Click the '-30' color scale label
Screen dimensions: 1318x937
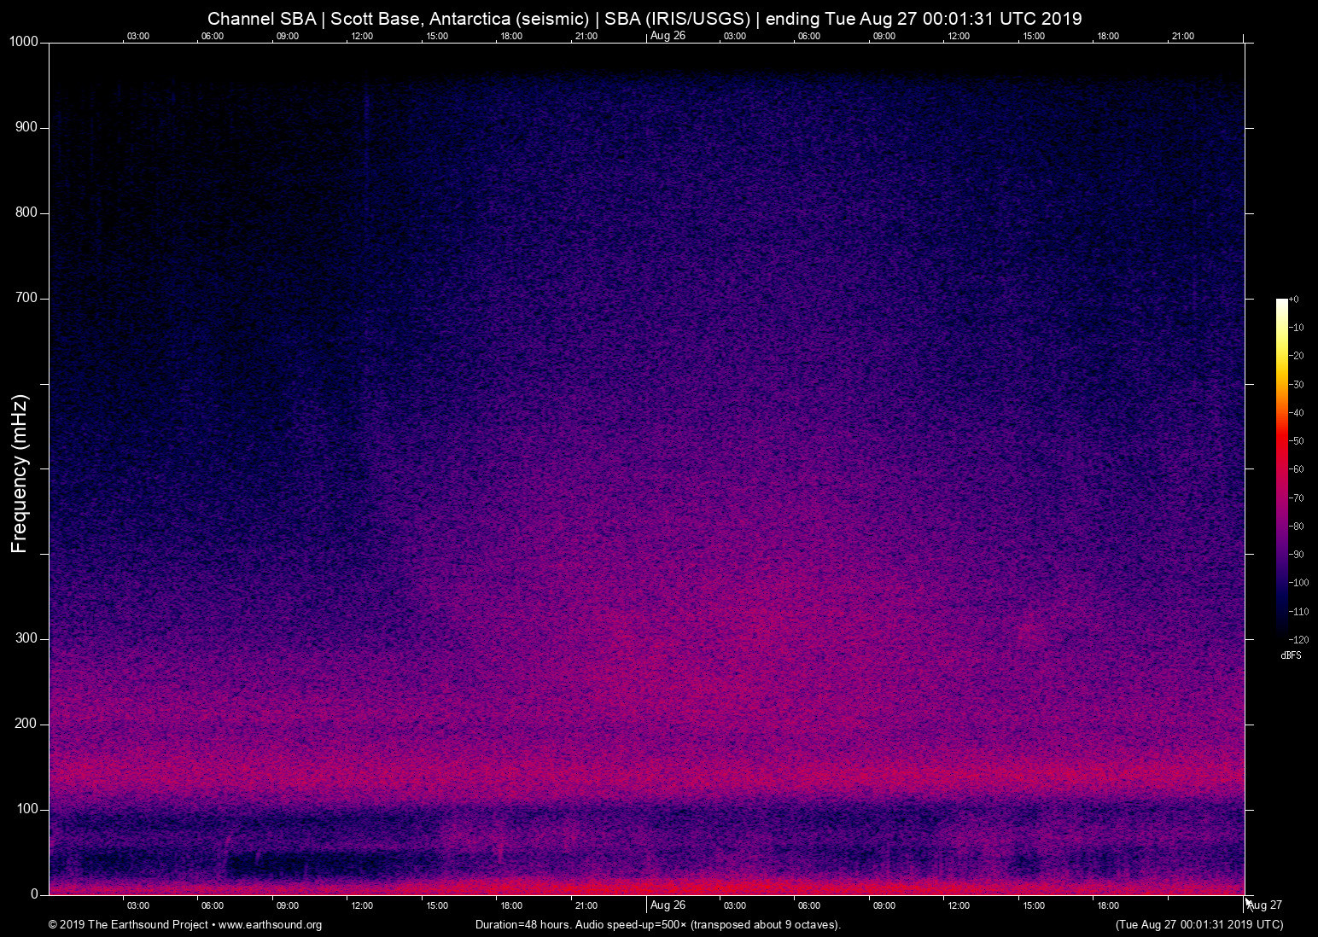click(1297, 385)
